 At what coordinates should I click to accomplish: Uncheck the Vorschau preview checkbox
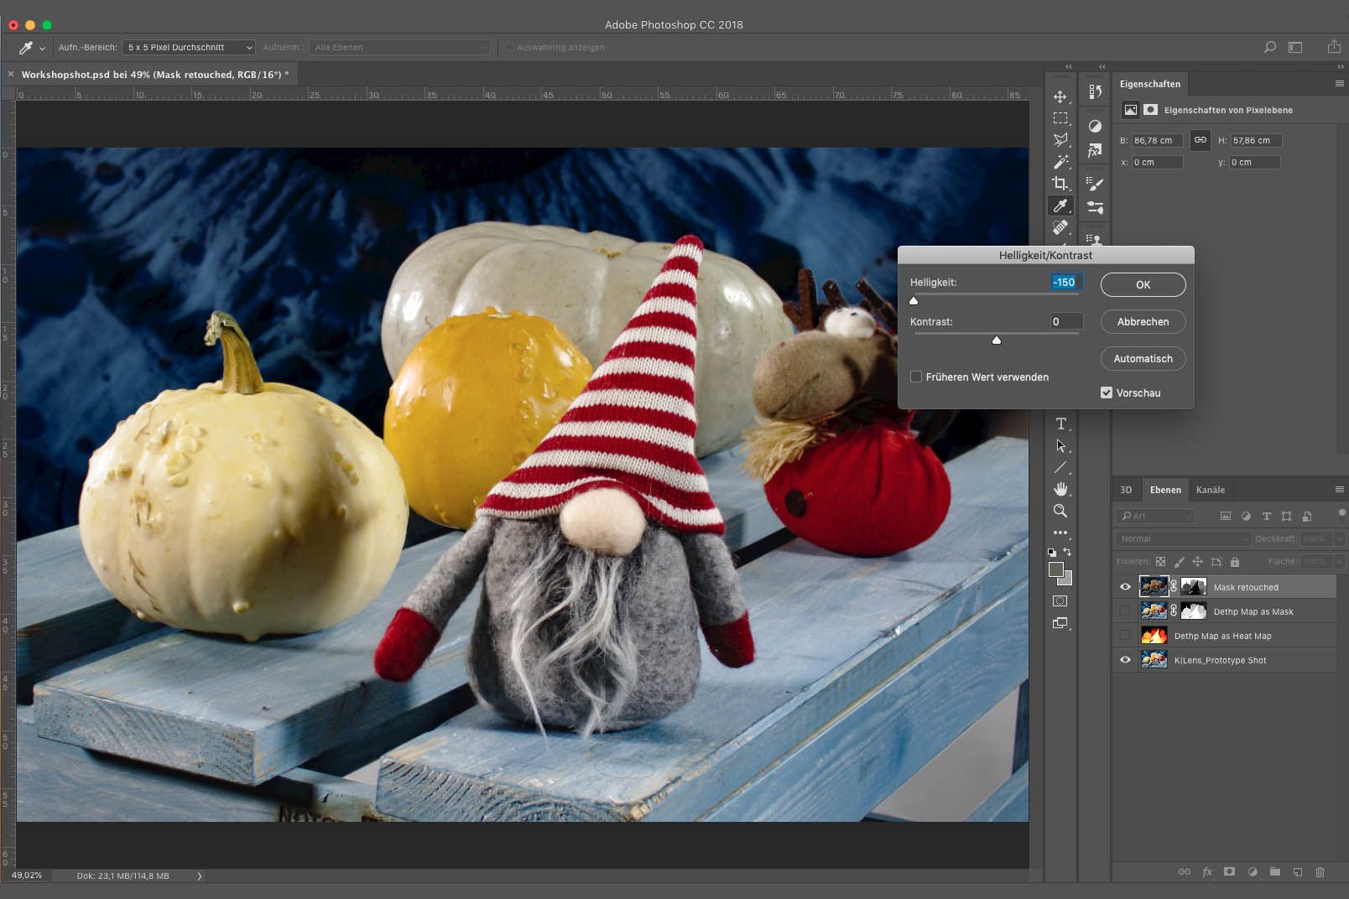[x=1107, y=392]
